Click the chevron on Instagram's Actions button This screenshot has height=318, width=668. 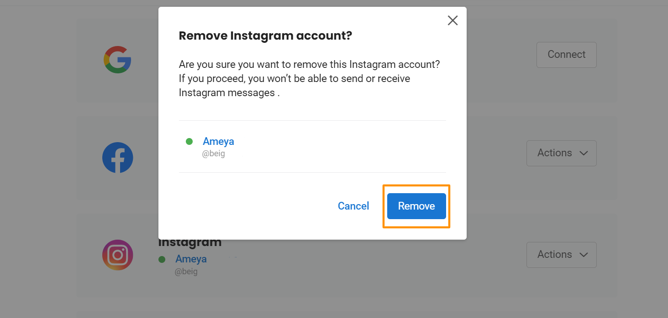tap(584, 255)
